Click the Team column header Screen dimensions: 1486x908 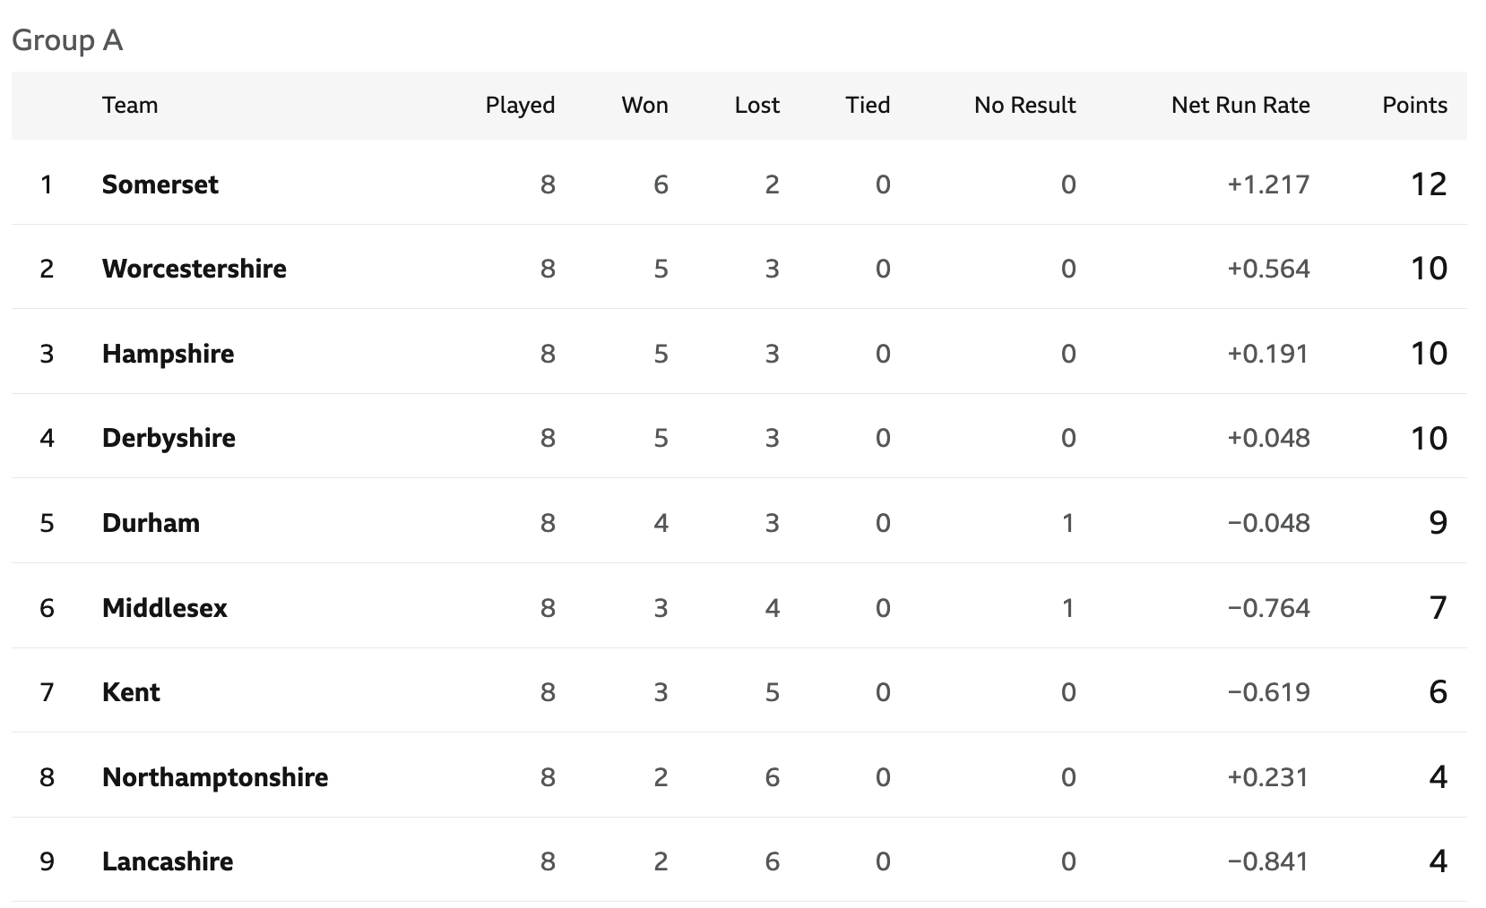(x=130, y=105)
